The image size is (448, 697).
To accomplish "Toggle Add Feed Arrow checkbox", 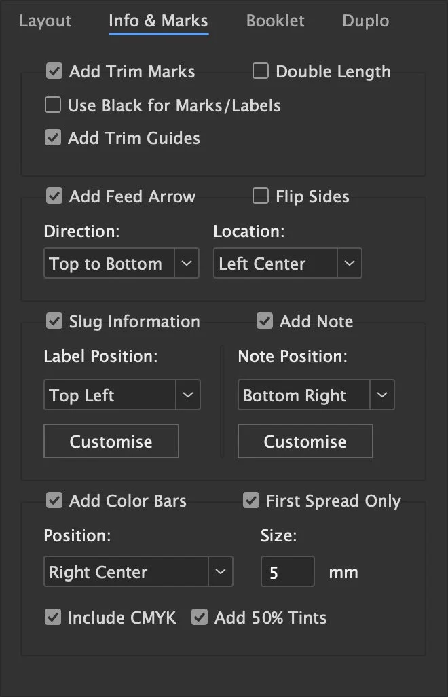I will pyautogui.click(x=54, y=196).
